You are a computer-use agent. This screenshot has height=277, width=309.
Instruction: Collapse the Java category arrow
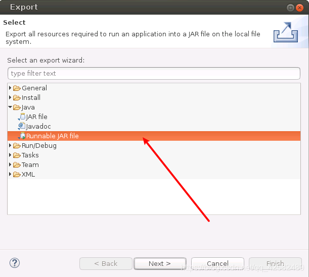pyautogui.click(x=10, y=107)
